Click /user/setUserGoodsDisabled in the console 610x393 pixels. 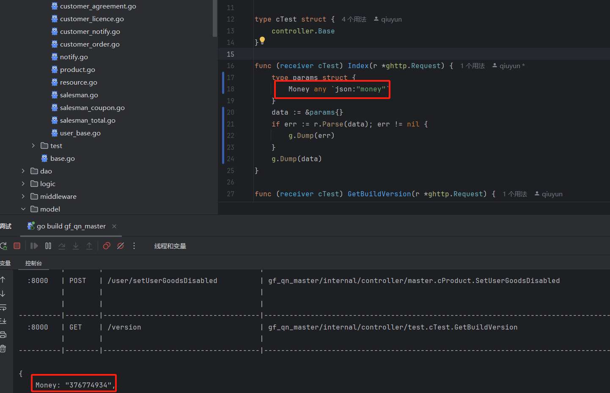[162, 280]
